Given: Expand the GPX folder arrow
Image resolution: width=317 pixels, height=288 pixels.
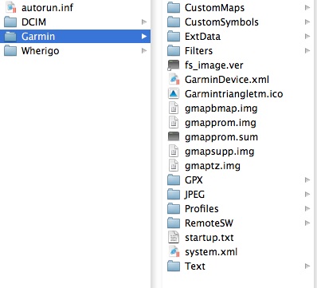Looking at the screenshot, I should coord(307,180).
